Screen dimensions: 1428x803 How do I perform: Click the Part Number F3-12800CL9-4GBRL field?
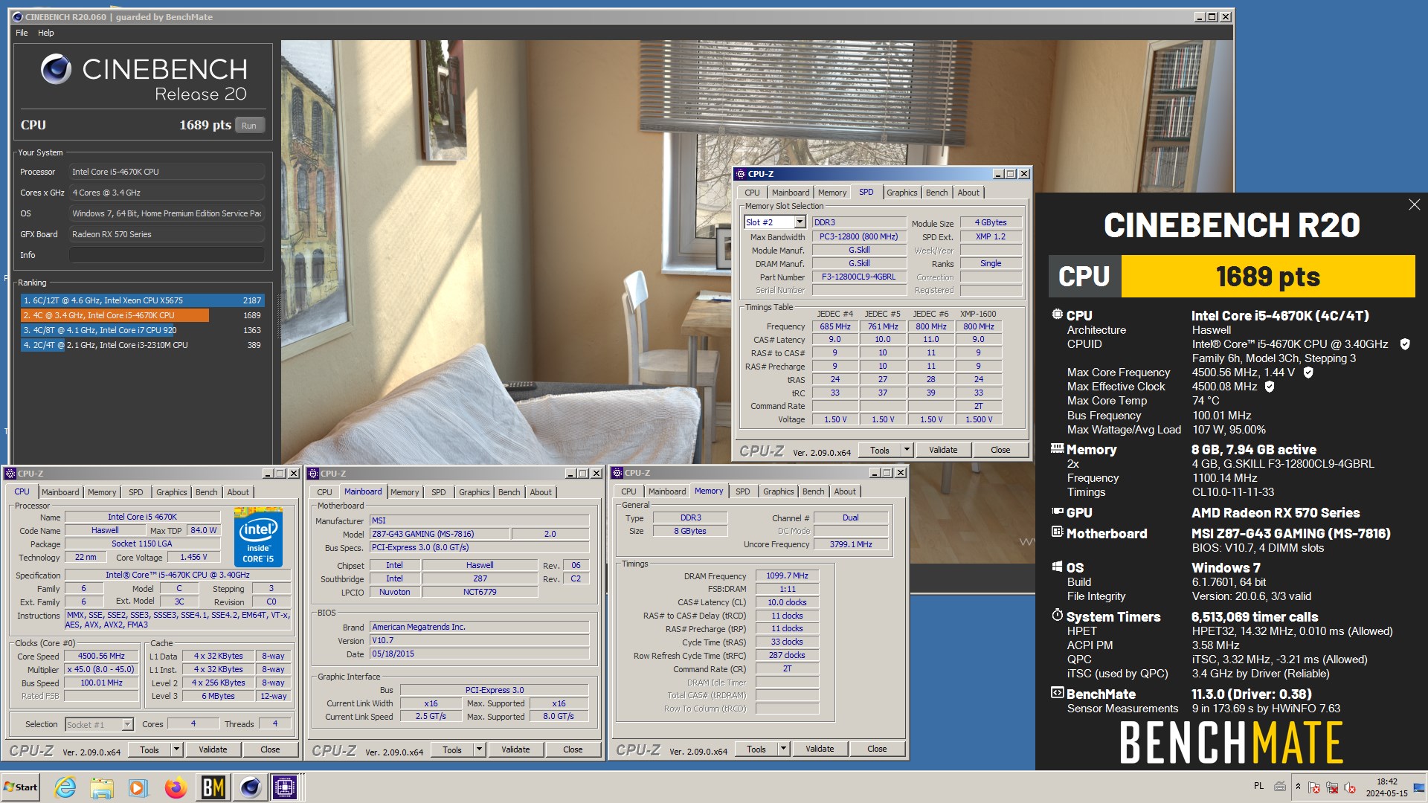pos(858,277)
